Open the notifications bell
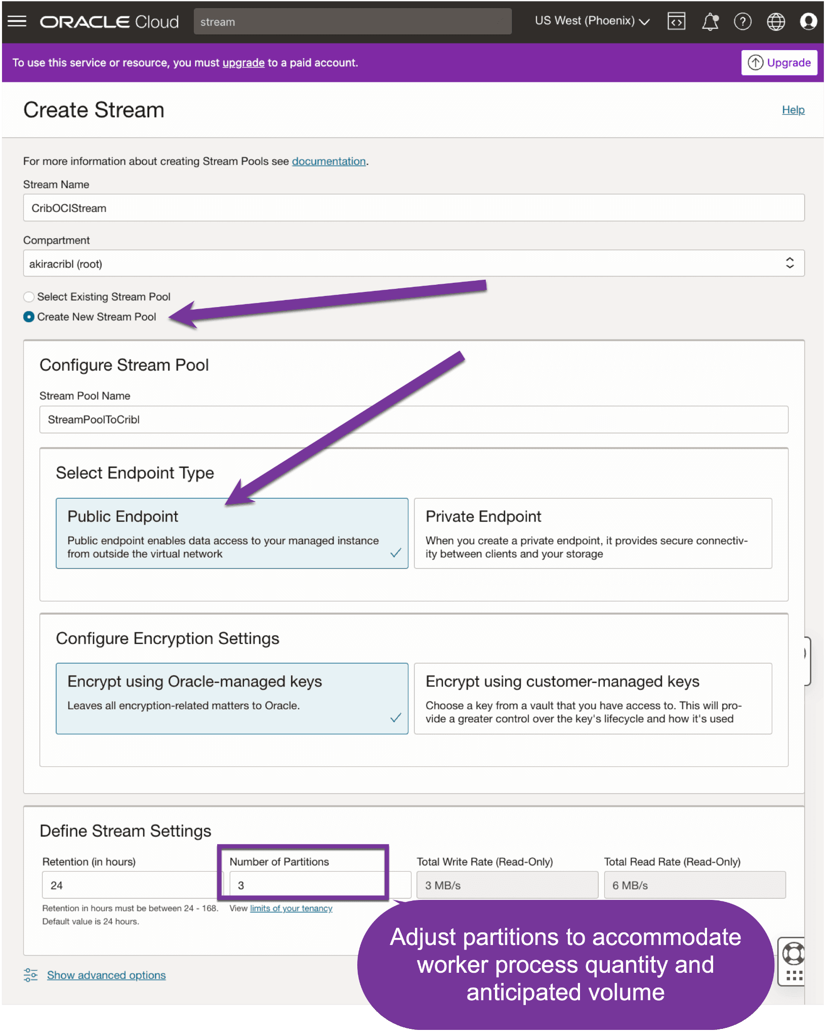The image size is (830, 1036). 710,22
